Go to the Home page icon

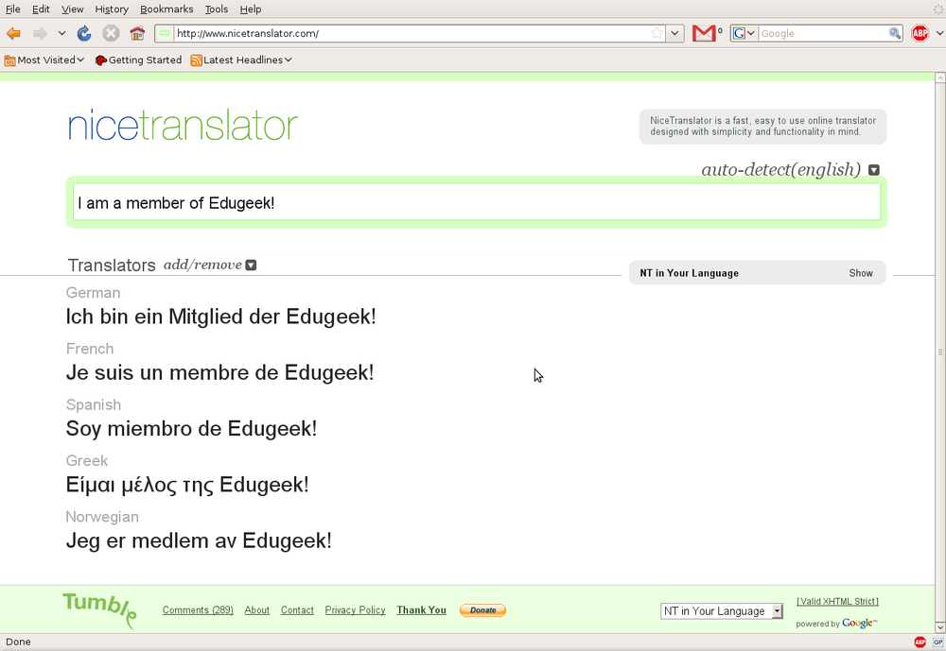[x=137, y=33]
